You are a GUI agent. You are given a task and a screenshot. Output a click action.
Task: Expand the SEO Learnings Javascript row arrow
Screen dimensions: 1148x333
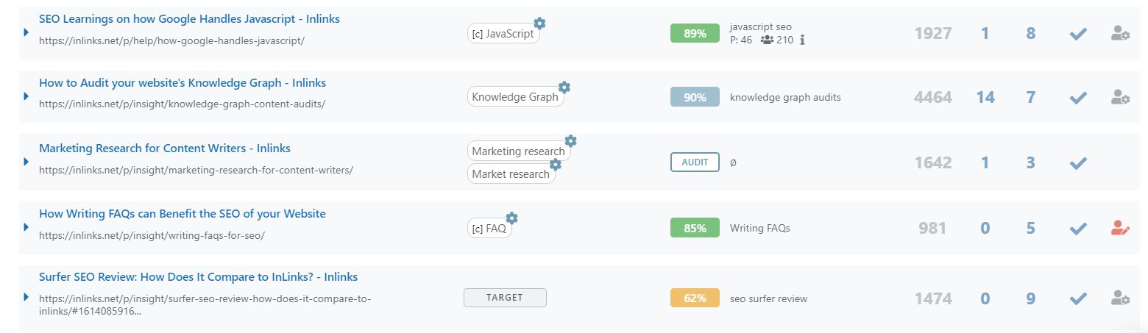click(26, 32)
